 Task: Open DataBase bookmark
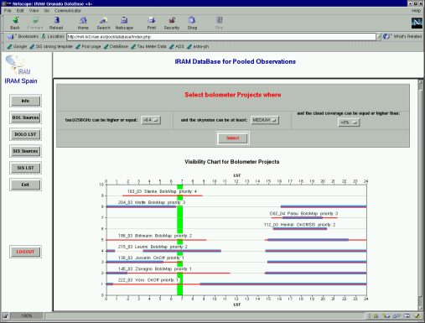point(116,47)
